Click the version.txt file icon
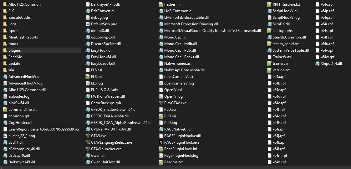Image resolution: width=351 pixels, height=169 pixels. (x=269, y=70)
